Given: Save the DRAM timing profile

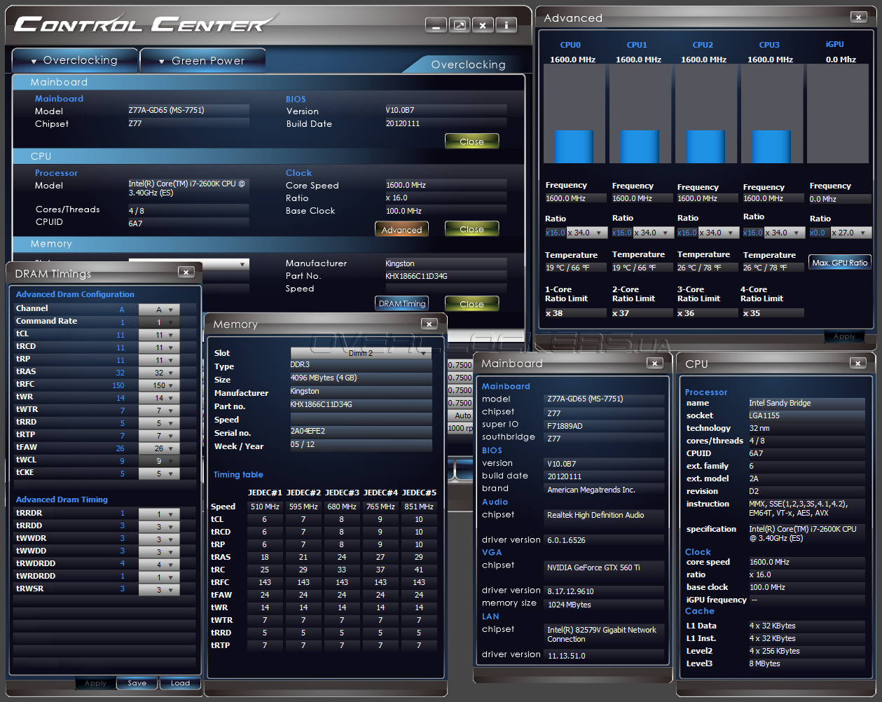Looking at the screenshot, I should [137, 683].
